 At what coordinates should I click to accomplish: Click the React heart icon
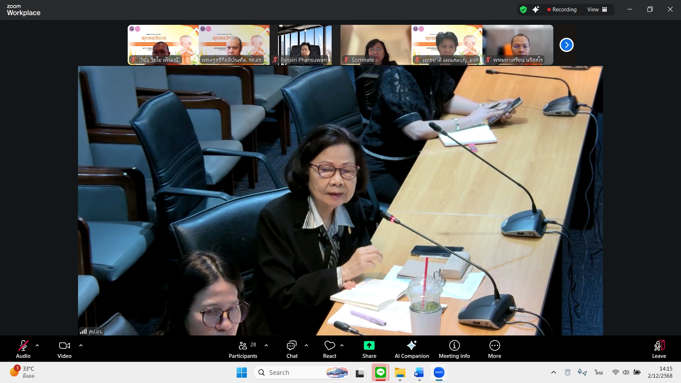tap(330, 346)
